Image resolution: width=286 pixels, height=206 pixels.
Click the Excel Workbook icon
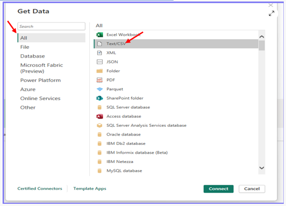(x=100, y=34)
